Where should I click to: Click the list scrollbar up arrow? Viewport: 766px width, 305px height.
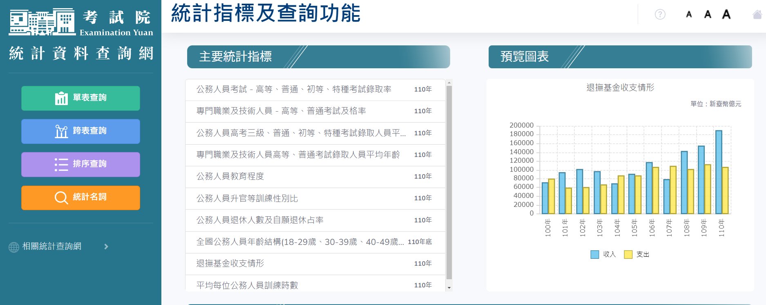[449, 83]
